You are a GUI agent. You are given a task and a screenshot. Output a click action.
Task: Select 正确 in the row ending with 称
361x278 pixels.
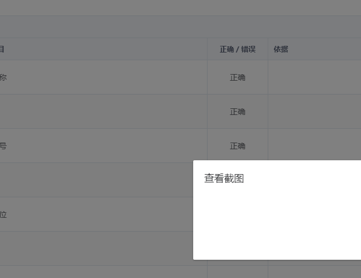pyautogui.click(x=237, y=77)
